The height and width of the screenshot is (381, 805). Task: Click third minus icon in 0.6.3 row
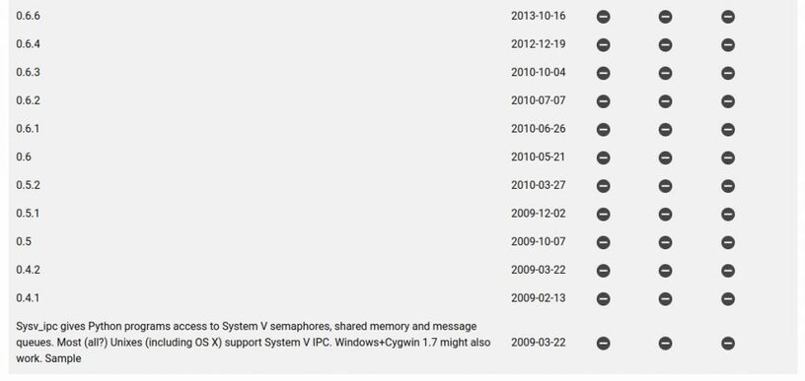click(728, 73)
